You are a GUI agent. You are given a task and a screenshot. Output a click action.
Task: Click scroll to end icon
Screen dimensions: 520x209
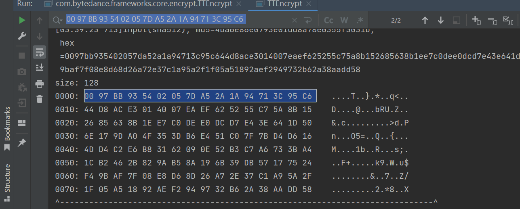[39, 67]
